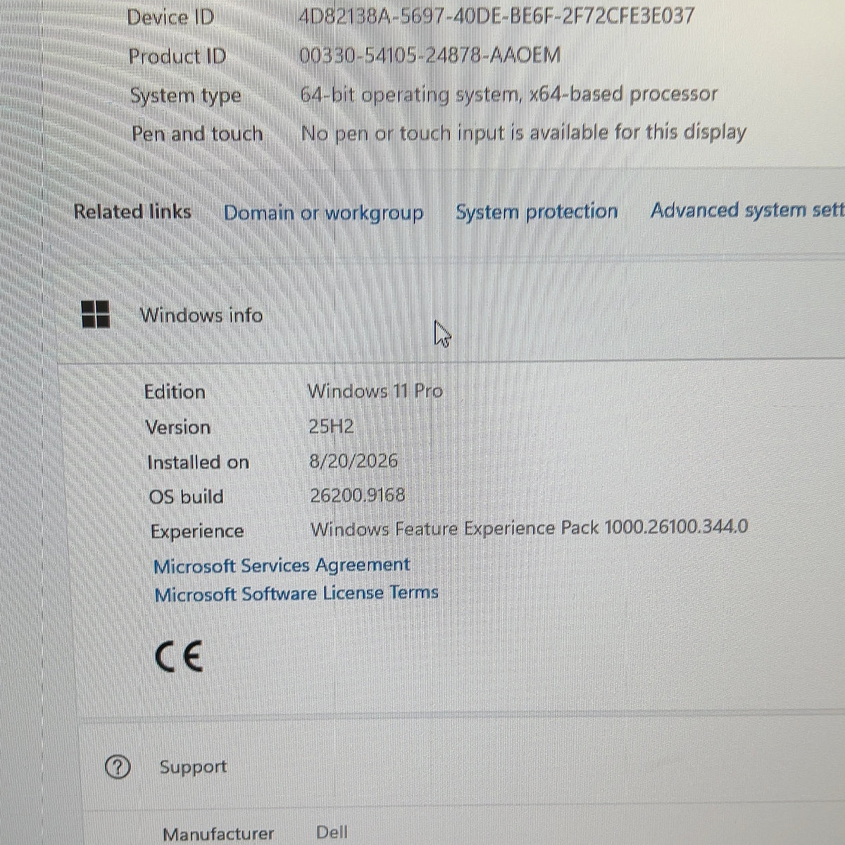Open the System protection link
The image size is (845, 845).
[537, 211]
